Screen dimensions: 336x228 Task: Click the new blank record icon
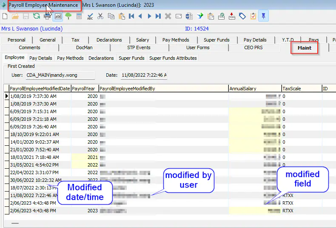[x=5, y=16]
